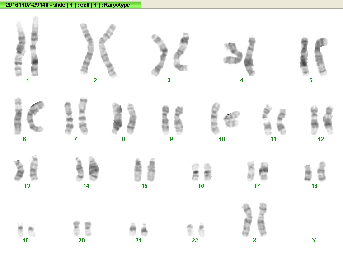Click the chromosome 13 pair image
Image resolution: width=343 pixels, height=265 pixels.
pyautogui.click(x=26, y=168)
